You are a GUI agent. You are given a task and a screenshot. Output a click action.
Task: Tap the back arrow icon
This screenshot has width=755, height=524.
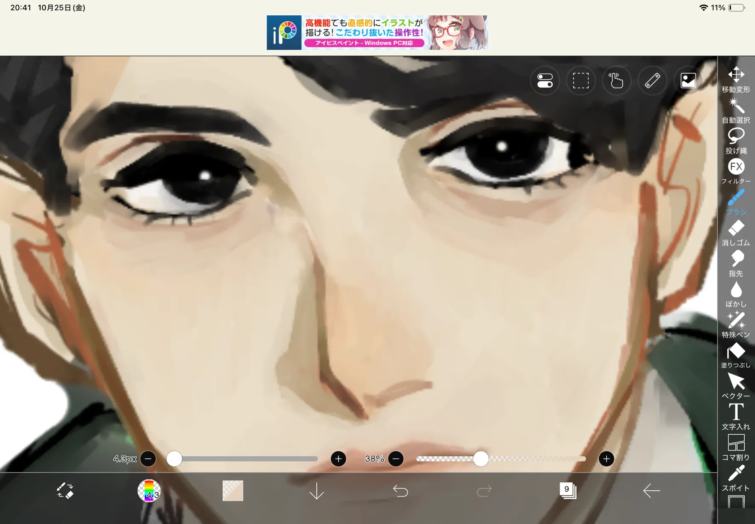click(652, 490)
